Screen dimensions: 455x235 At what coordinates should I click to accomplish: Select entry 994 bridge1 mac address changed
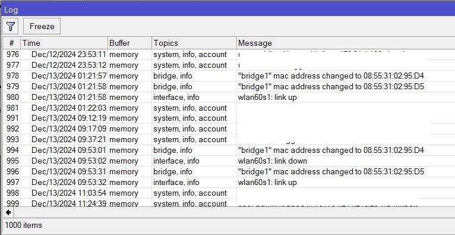pos(229,150)
